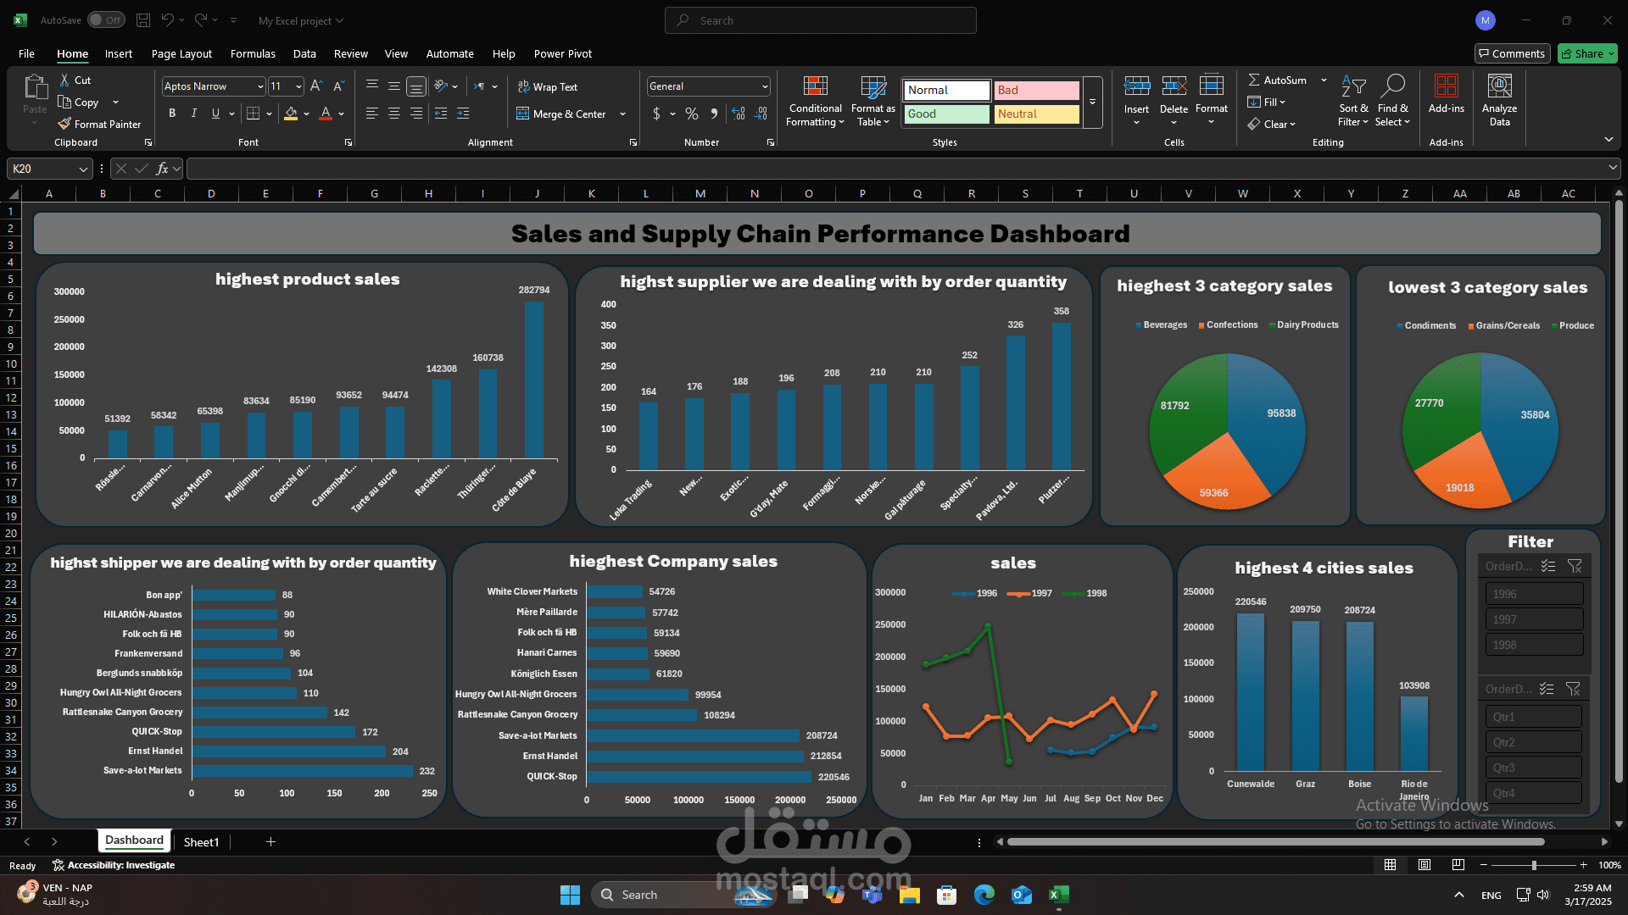The image size is (1628, 915).
Task: Decrease font size icon
Action: (x=338, y=86)
